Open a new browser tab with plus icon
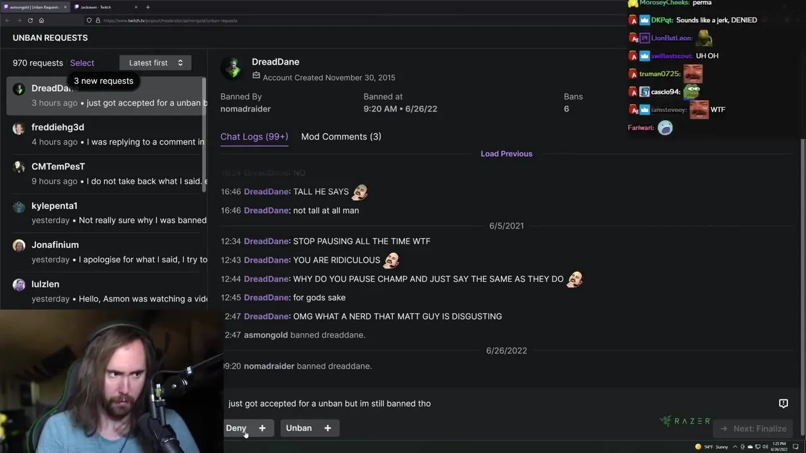806x453 pixels. pyautogui.click(x=148, y=7)
